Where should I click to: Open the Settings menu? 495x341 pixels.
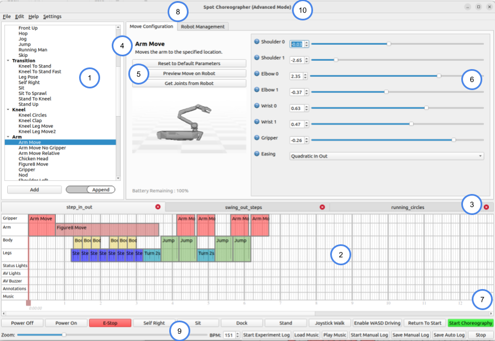point(52,17)
